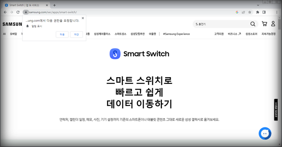This screenshot has height=147, width=282.
Task: Open the user account icon
Action: pyautogui.click(x=273, y=24)
